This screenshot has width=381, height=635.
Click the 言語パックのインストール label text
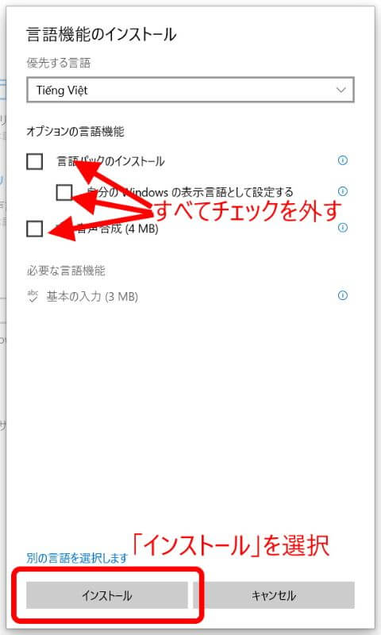coord(110,161)
